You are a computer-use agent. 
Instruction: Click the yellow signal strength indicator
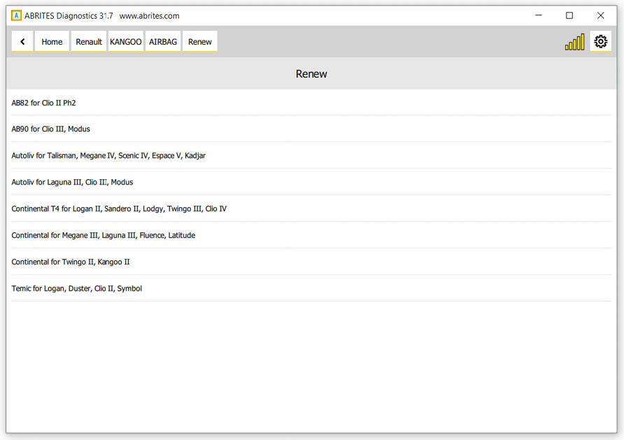574,43
